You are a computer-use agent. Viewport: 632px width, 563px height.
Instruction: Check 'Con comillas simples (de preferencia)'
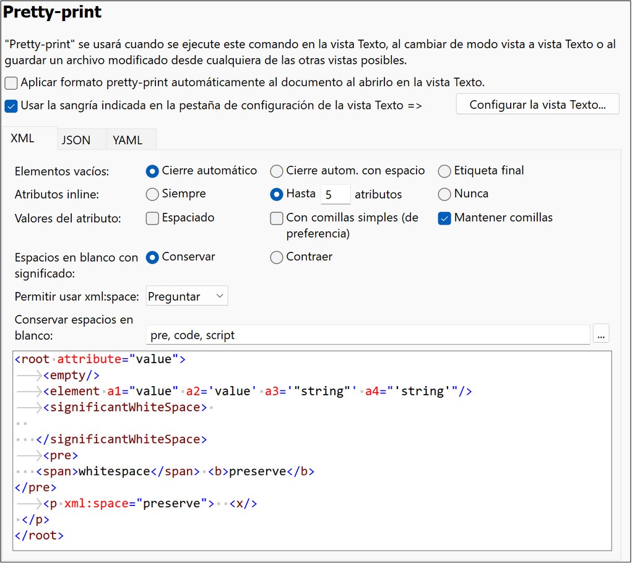(x=276, y=218)
